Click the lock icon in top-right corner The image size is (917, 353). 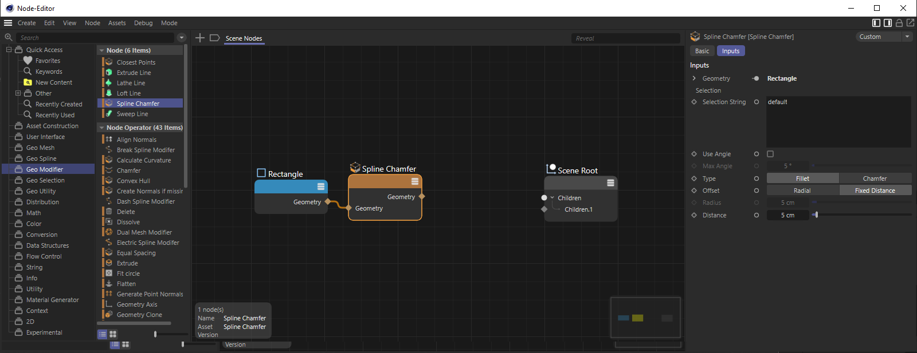click(899, 23)
